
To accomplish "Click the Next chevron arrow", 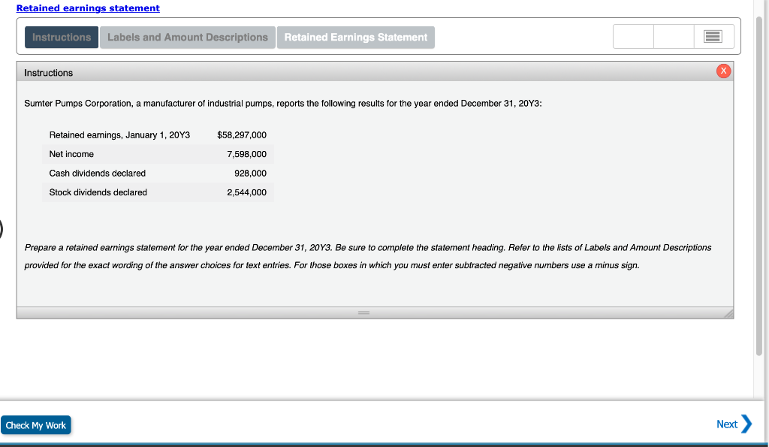I will point(746,424).
